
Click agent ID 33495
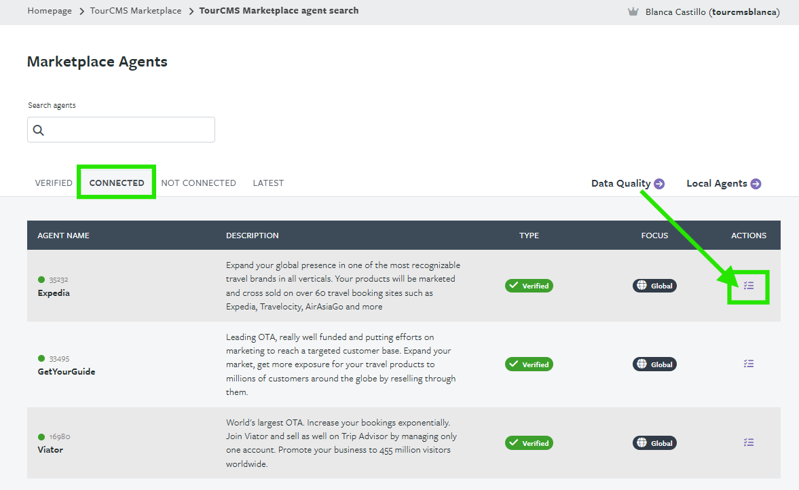pos(59,359)
